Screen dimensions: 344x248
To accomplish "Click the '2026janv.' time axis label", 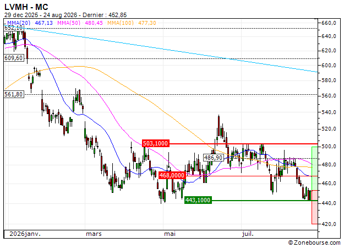I will coord(25,234).
